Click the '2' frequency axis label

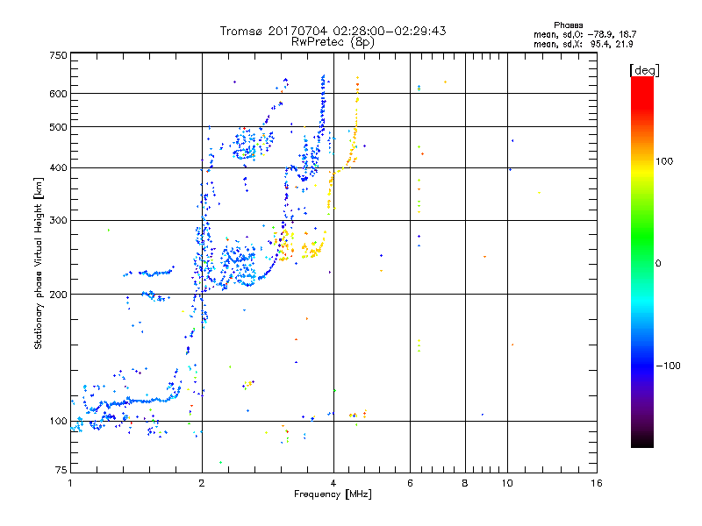[202, 483]
